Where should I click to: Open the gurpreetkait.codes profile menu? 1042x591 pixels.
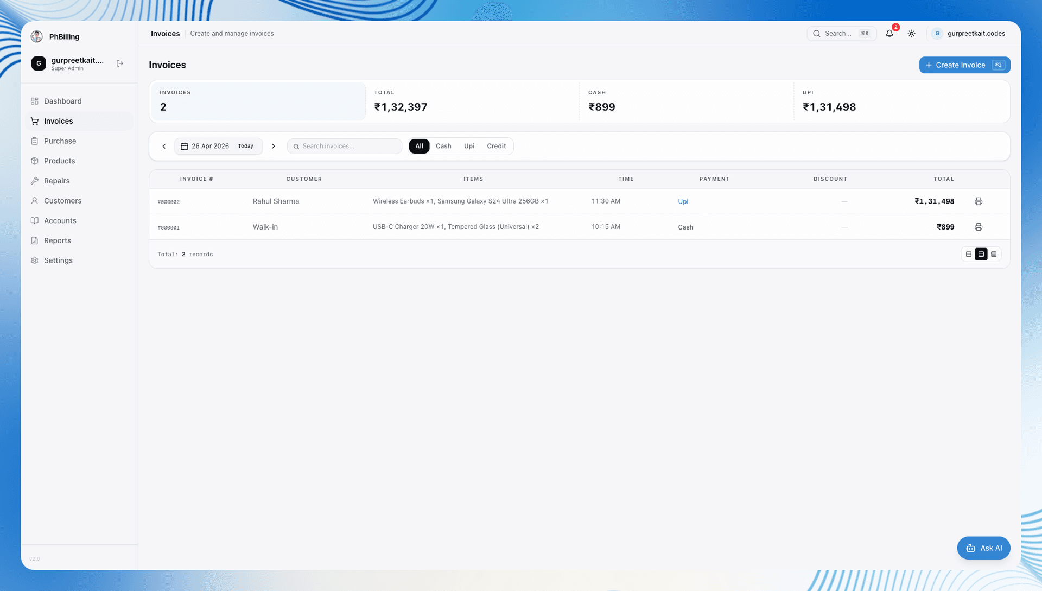click(x=969, y=34)
